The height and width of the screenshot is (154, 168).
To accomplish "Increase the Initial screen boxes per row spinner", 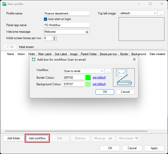I will coord(54,37).
